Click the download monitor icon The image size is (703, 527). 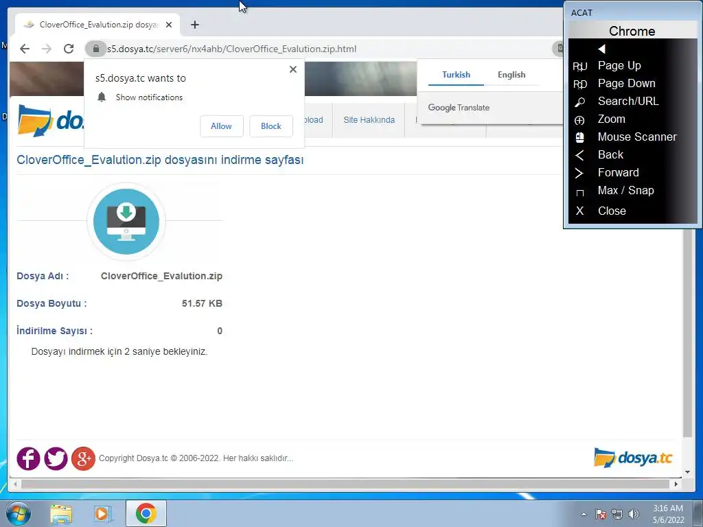click(x=126, y=222)
